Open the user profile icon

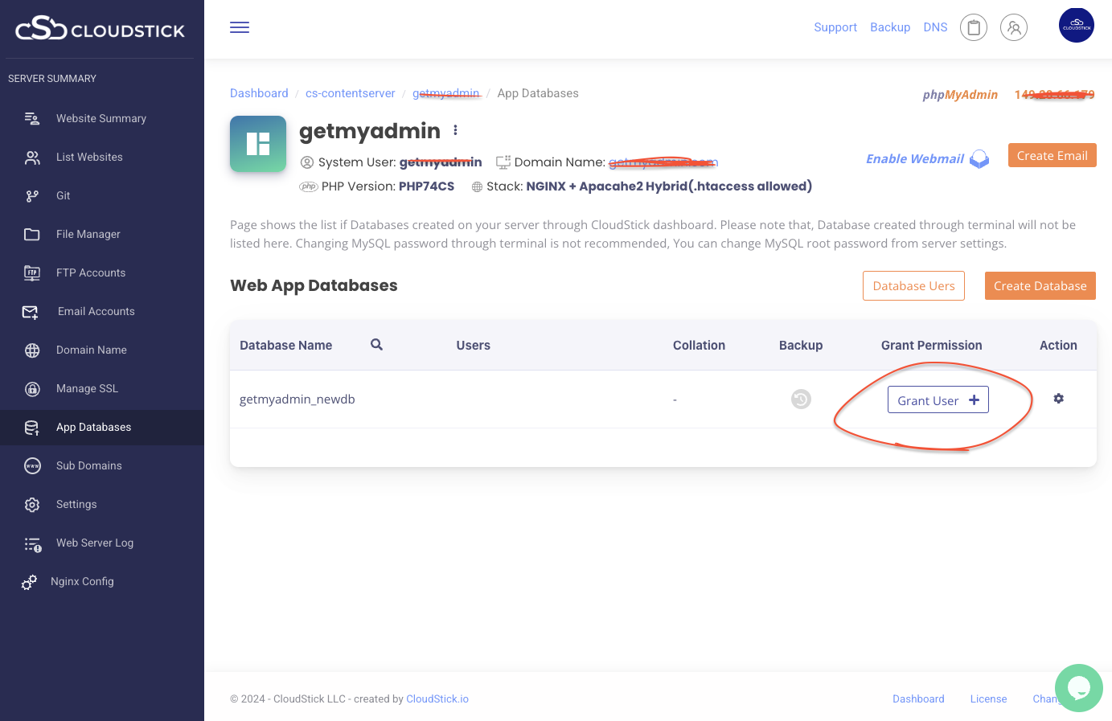(x=1013, y=28)
